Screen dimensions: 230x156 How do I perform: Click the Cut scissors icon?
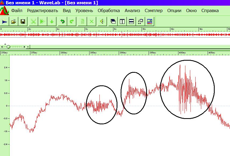[x=34, y=21]
